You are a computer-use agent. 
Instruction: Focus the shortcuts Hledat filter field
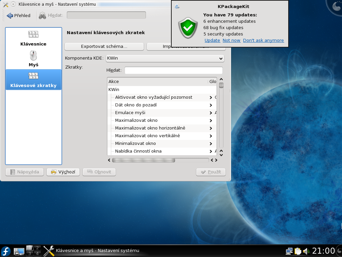point(173,70)
